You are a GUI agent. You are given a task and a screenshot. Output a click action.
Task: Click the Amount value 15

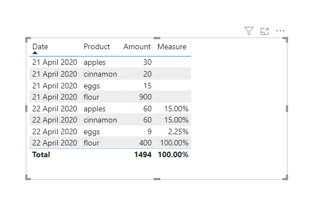[x=147, y=86]
